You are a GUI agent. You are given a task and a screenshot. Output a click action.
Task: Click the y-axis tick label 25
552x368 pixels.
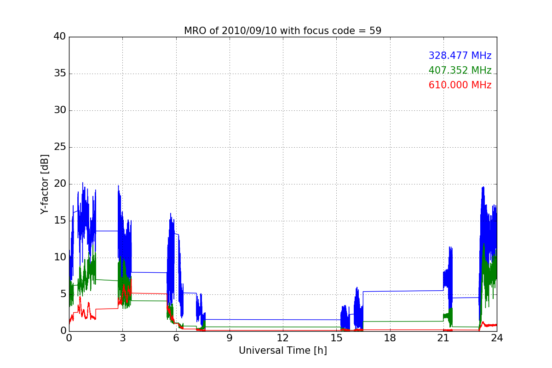(x=60, y=147)
